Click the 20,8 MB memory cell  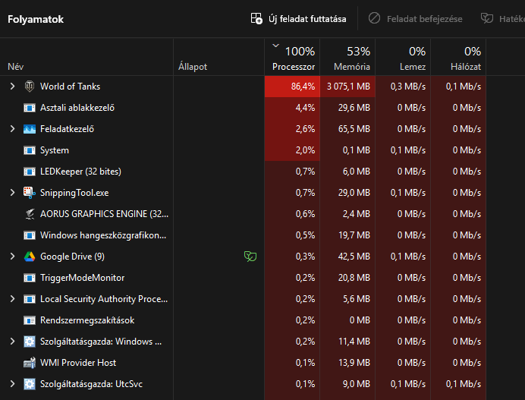click(347, 278)
